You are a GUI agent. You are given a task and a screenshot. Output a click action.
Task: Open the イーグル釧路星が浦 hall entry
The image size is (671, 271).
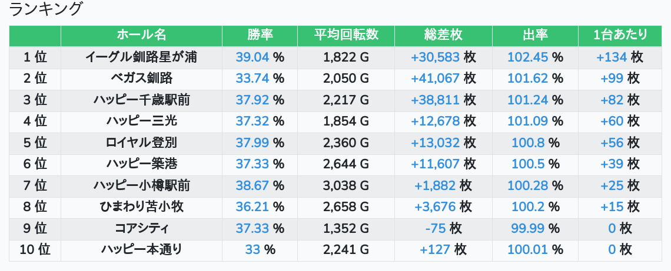pos(141,57)
